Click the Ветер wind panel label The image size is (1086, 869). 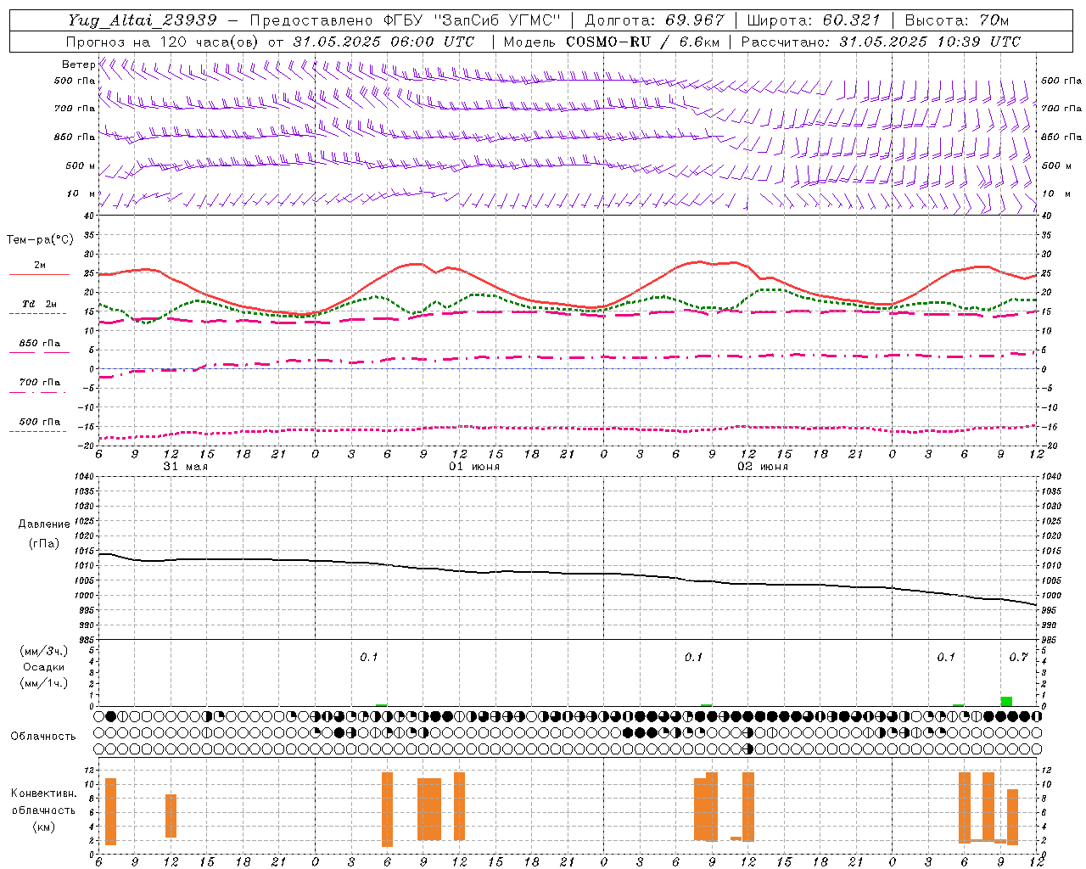[78, 64]
